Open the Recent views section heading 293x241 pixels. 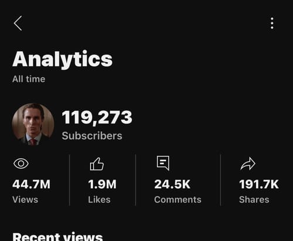pos(57,237)
